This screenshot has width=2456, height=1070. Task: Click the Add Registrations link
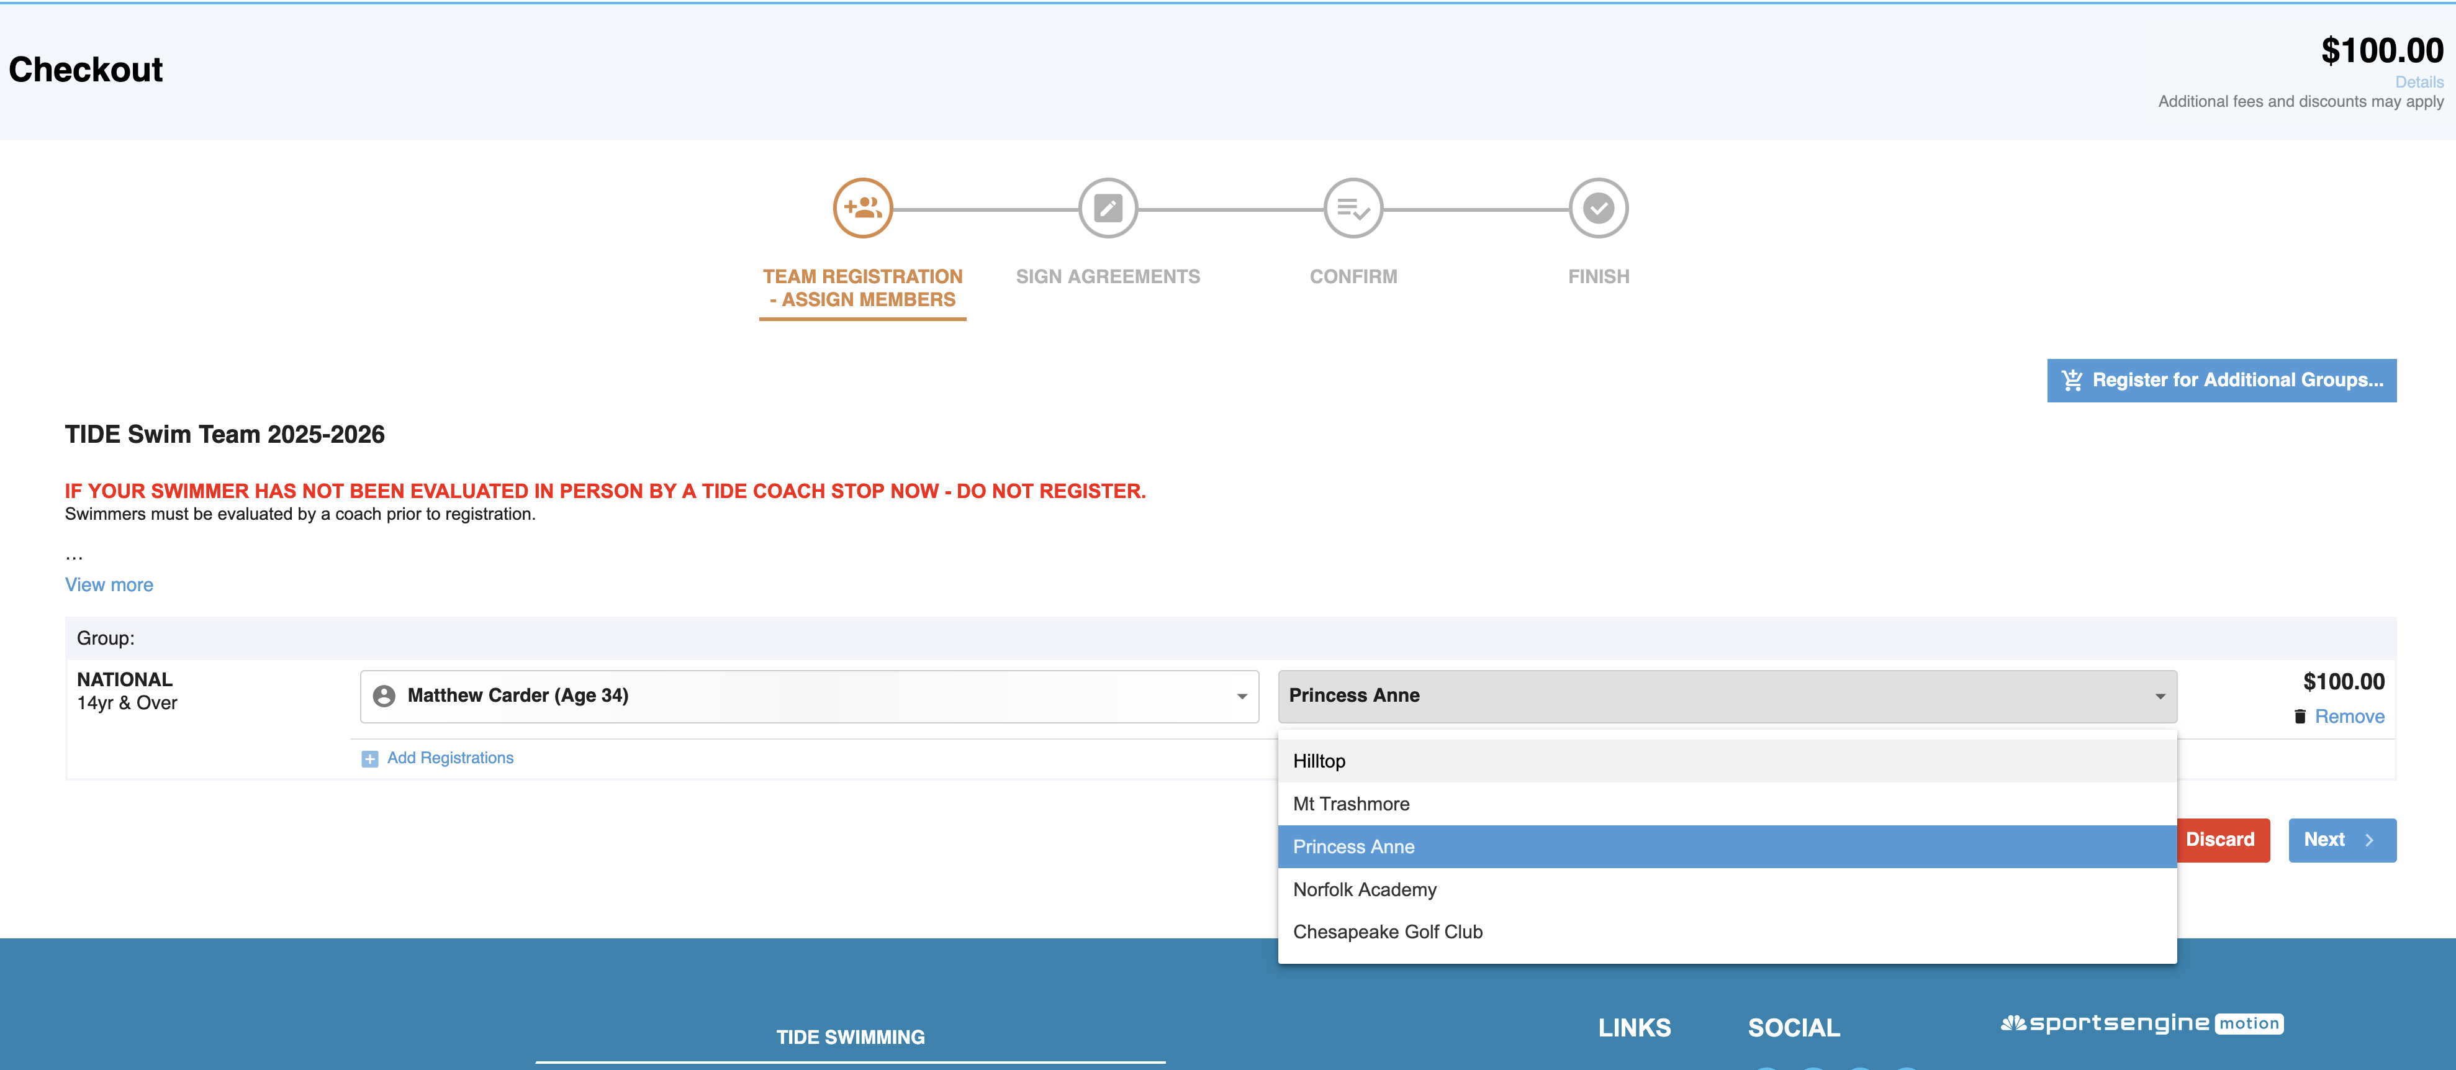tap(450, 758)
